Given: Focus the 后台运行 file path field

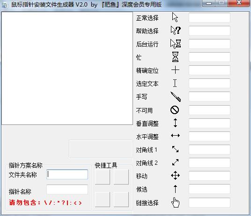Looking at the screenshot, I should click(209, 44).
